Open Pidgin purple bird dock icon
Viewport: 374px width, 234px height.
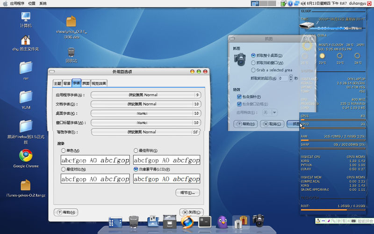(222, 221)
